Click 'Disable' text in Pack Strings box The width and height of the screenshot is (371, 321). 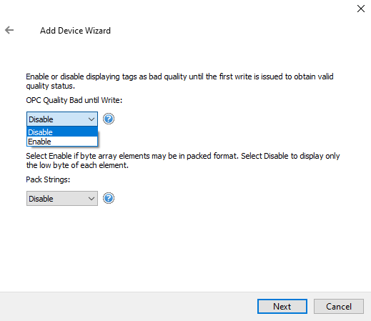pyautogui.click(x=41, y=199)
